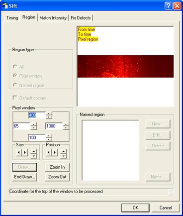Switch to the Timing tab
The height and width of the screenshot is (216, 183).
pos(12,18)
